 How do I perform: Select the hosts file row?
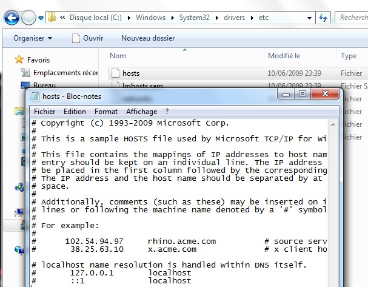[238, 73]
